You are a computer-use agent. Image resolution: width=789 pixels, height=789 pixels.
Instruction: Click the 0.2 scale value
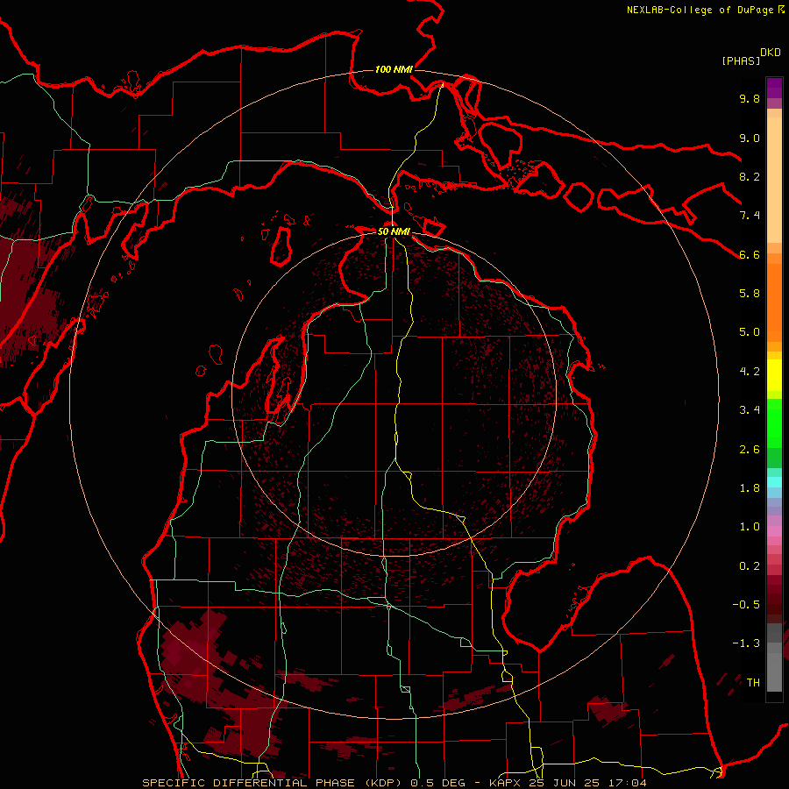pyautogui.click(x=750, y=566)
